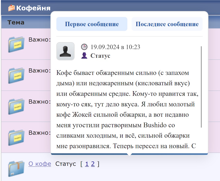Click the cake icon next to Кофейня

pos(11,8)
